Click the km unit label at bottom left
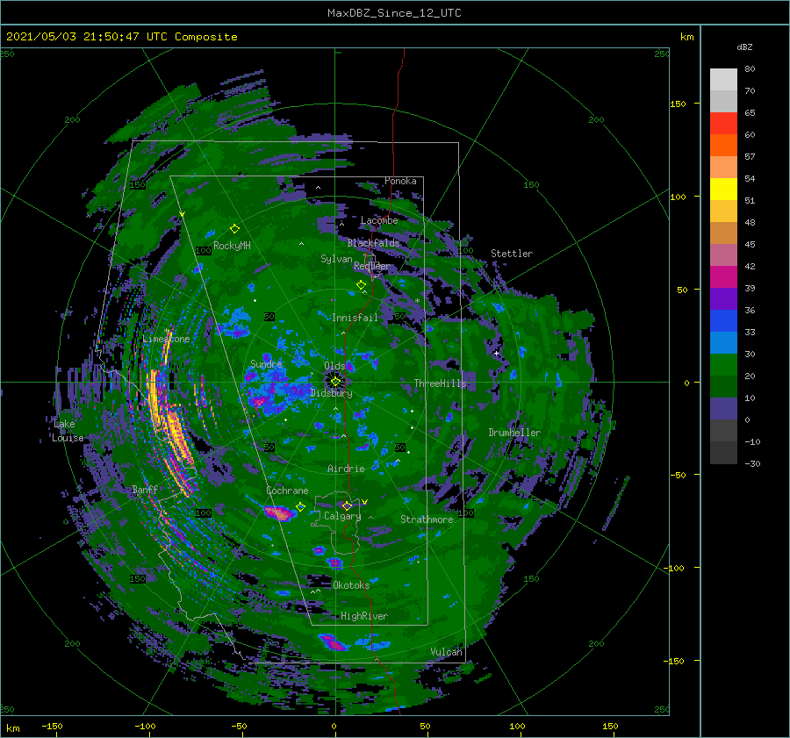The height and width of the screenshot is (738, 790). (12, 728)
